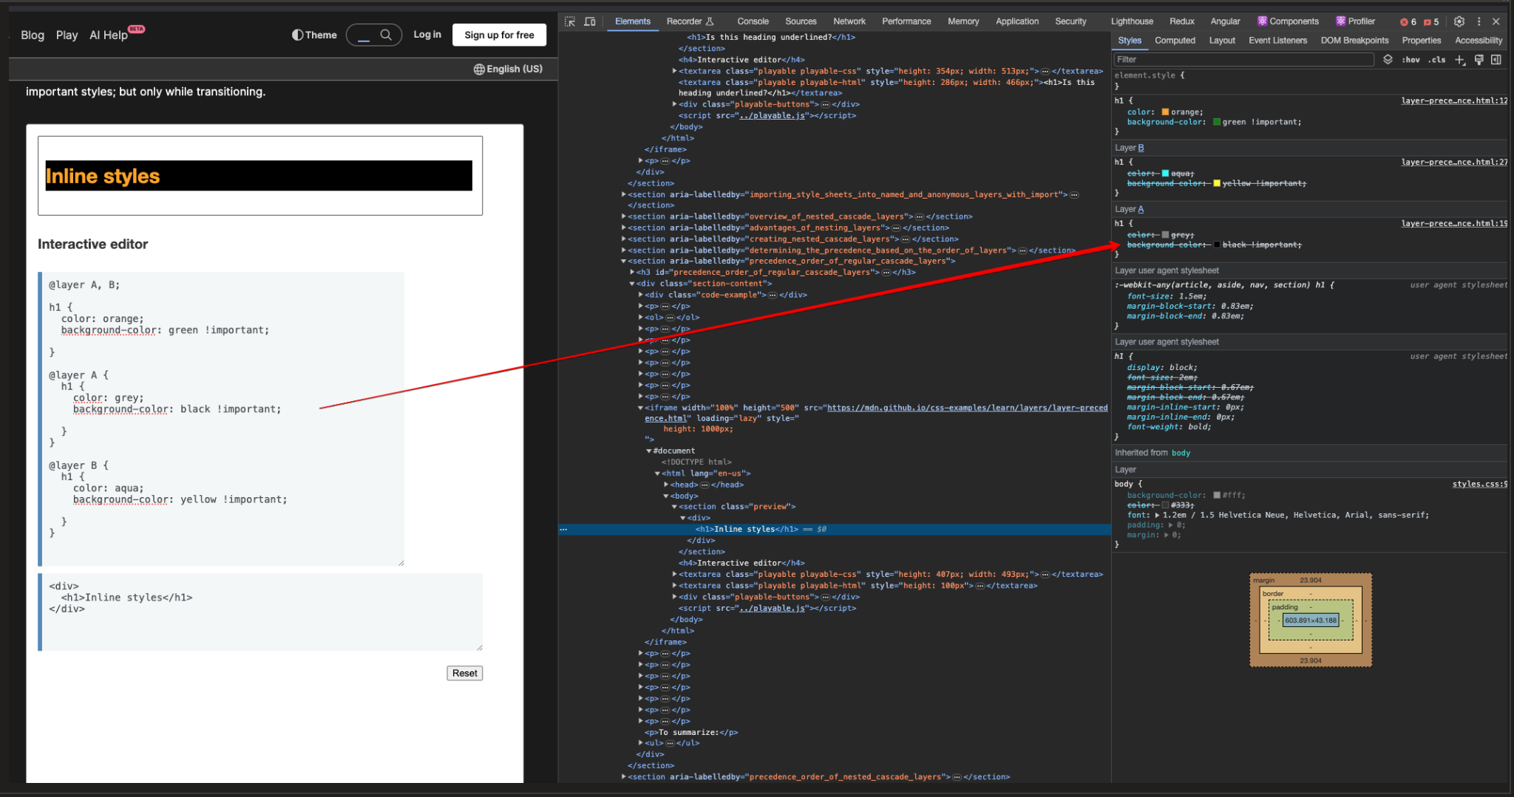Screen dimensions: 1514x797
Task: Collapse the #document node
Action: click(x=649, y=451)
